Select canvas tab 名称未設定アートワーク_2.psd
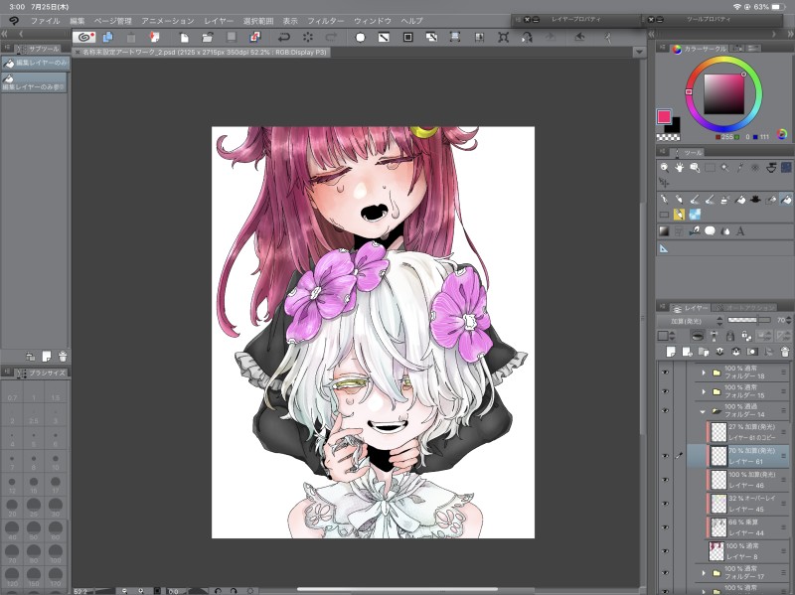 (202, 52)
